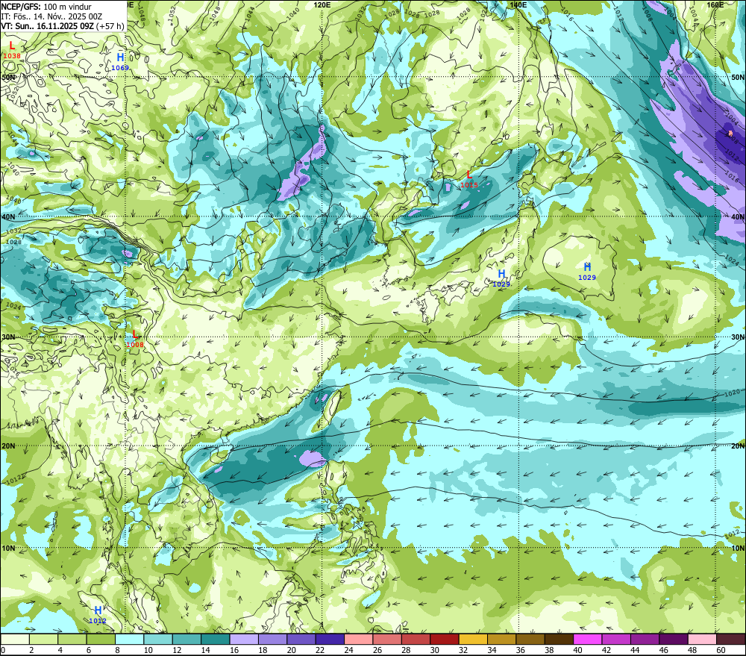The height and width of the screenshot is (656, 746).
Task: Click the 50N label on the left edge
Action: tap(8, 77)
